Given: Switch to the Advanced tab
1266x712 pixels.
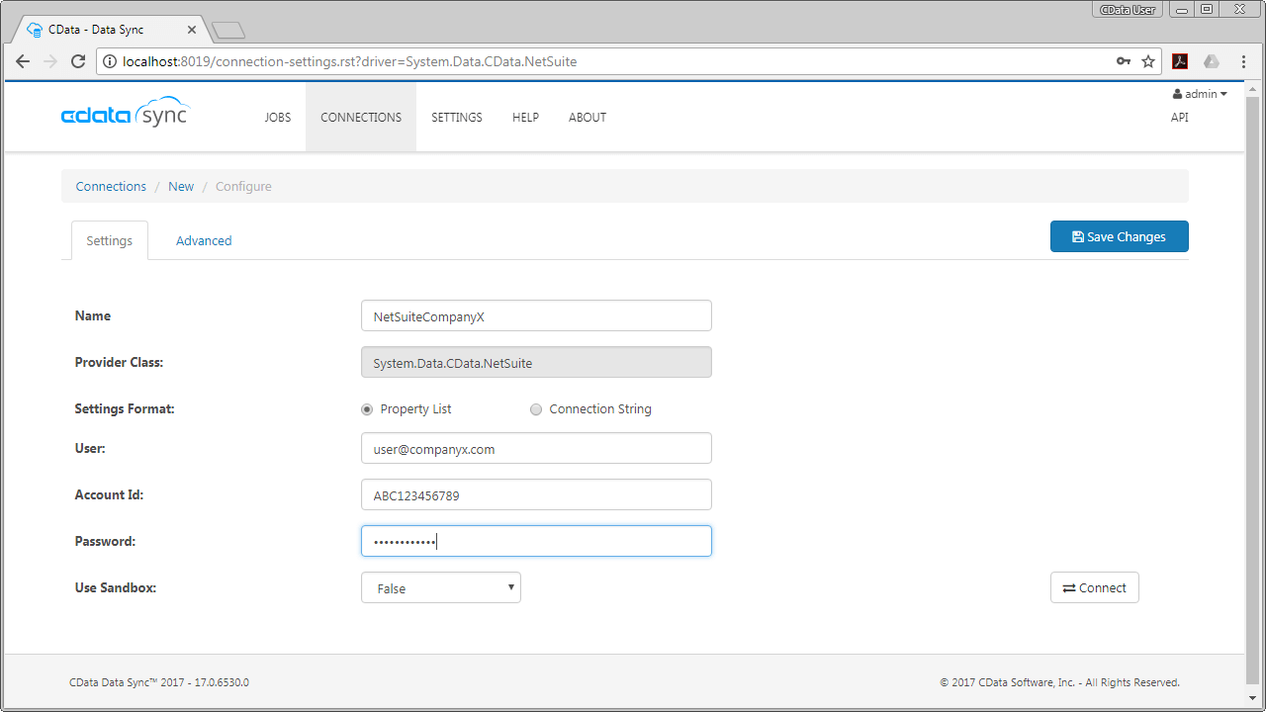Looking at the screenshot, I should pos(204,240).
